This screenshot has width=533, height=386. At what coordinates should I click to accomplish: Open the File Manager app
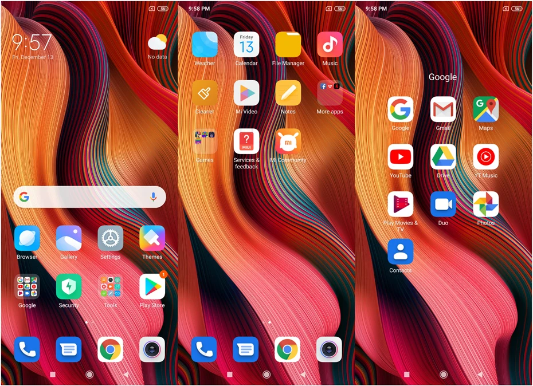[x=288, y=45]
